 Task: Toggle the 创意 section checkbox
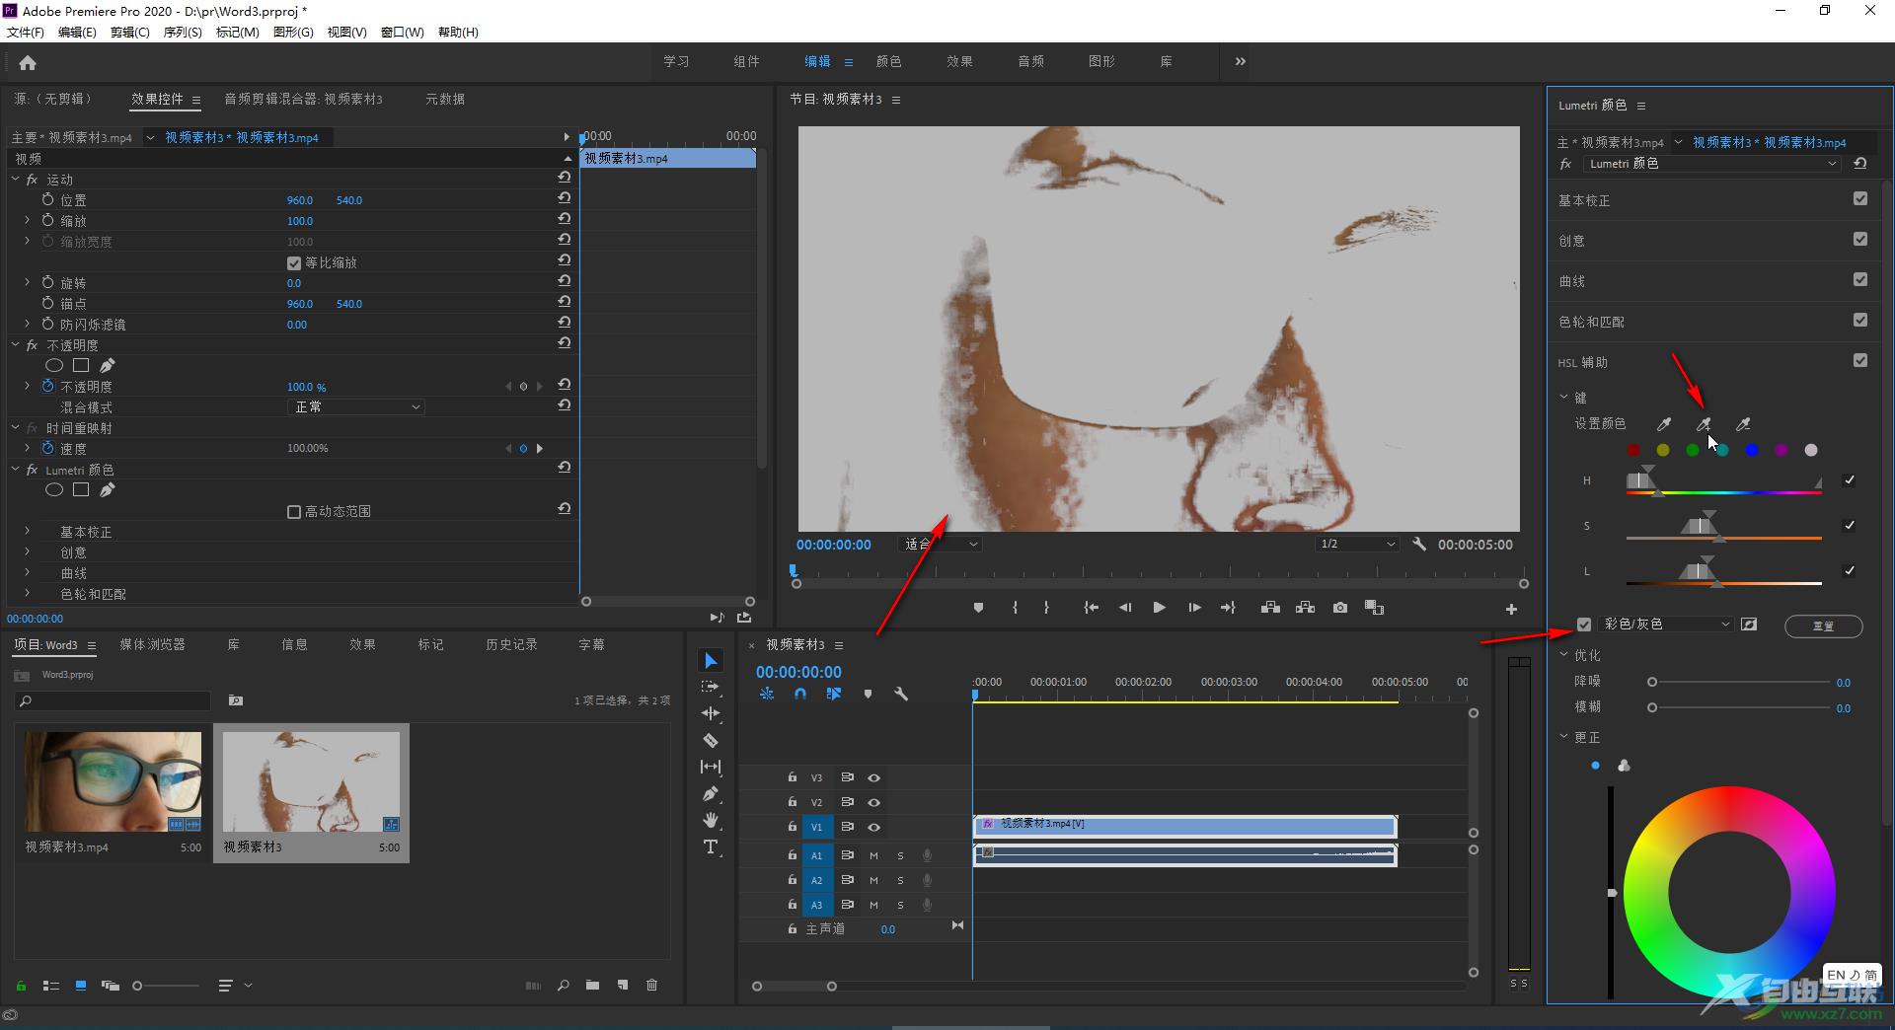coord(1860,239)
